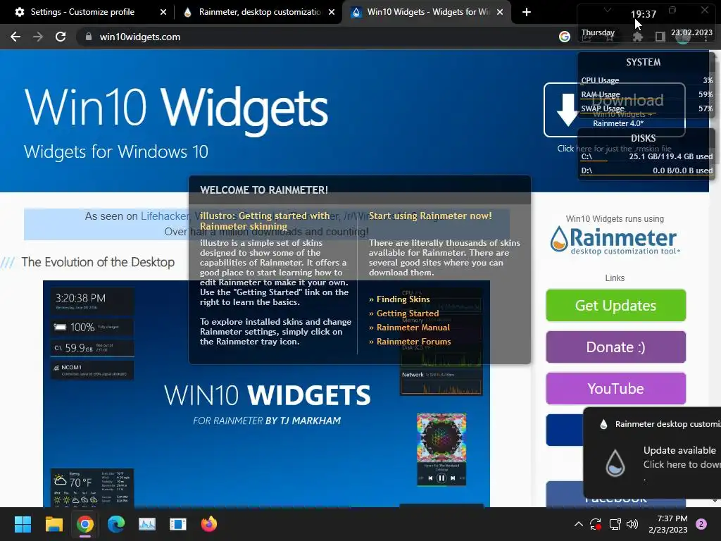This screenshot has height=541, width=721.
Task: Reload the win10widgets.com page
Action: [61, 37]
